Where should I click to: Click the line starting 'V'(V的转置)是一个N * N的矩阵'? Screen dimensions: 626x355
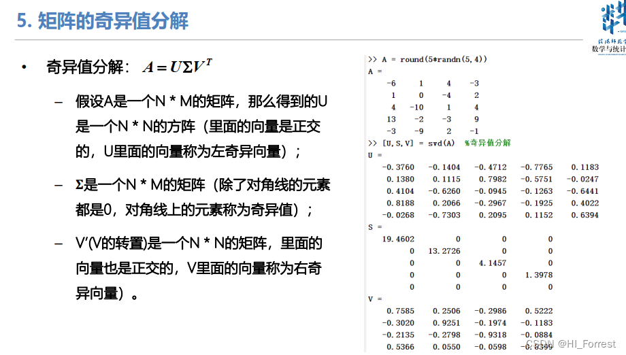point(199,243)
